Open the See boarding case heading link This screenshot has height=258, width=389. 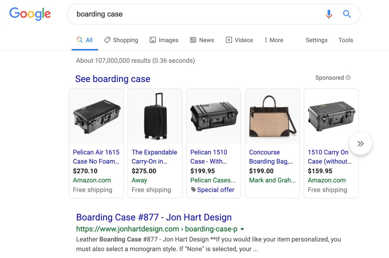tap(113, 79)
